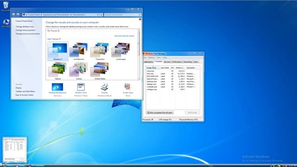This screenshot has height=167, width=297.
Task: Select the Scenes theme
Action: pos(79,71)
